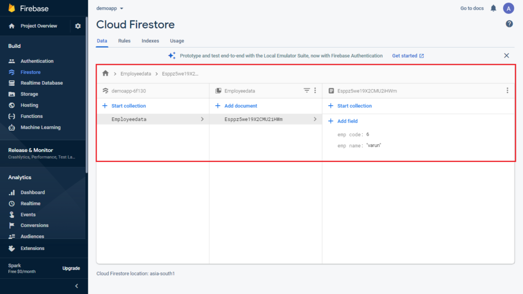Screen dimensions: 523x294
Task: Click the Hosting globe icon
Action: 12,105
